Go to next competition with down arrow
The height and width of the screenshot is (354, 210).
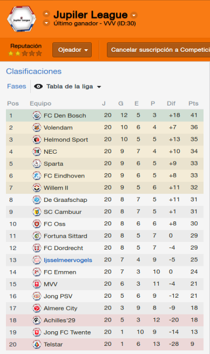point(46,23)
